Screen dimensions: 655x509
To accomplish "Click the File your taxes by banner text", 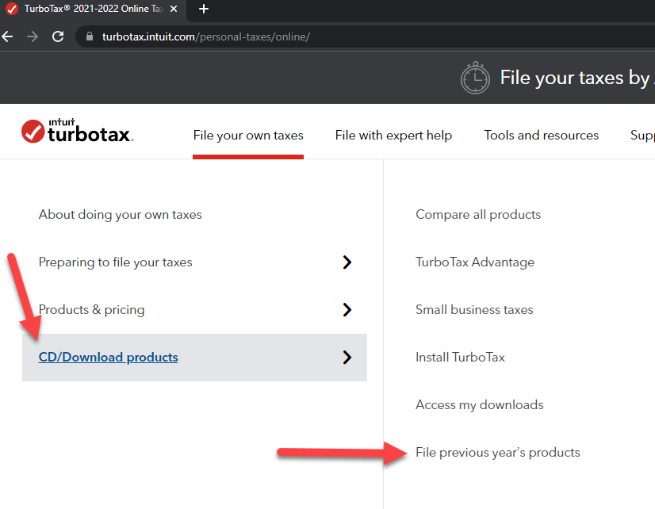I will point(577,78).
